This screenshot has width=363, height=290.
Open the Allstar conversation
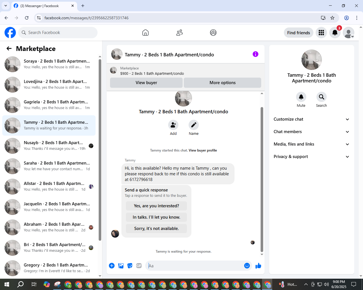(x=49, y=187)
